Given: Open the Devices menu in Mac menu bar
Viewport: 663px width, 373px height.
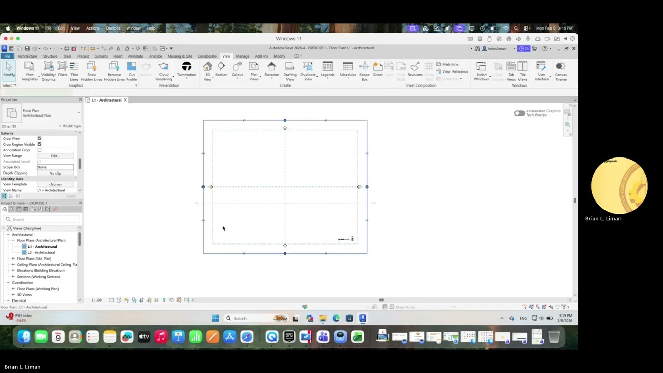Looking at the screenshot, I should click(113, 28).
